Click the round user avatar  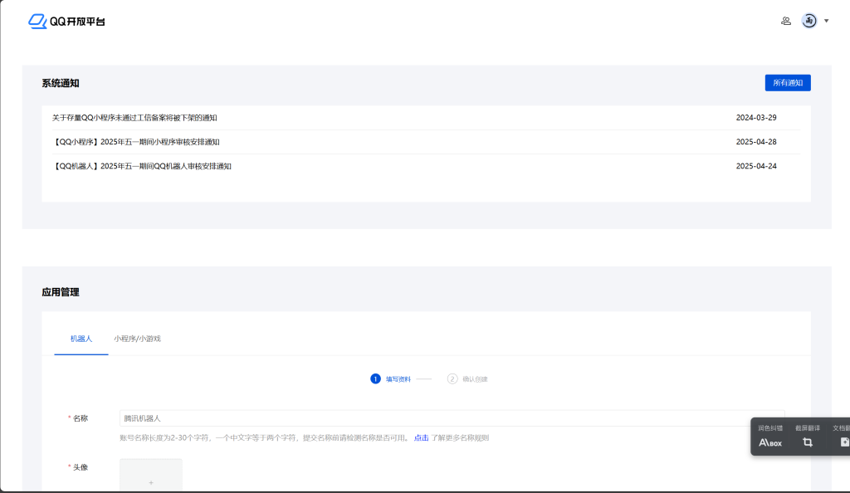click(808, 21)
